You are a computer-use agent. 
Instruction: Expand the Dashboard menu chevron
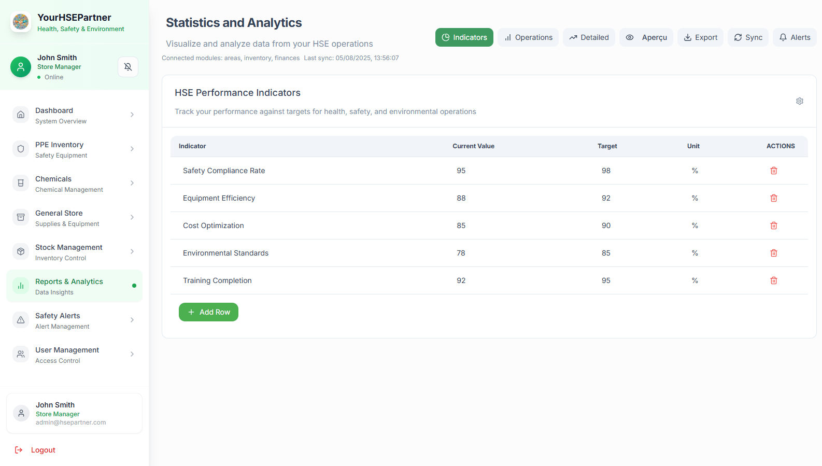pyautogui.click(x=132, y=115)
